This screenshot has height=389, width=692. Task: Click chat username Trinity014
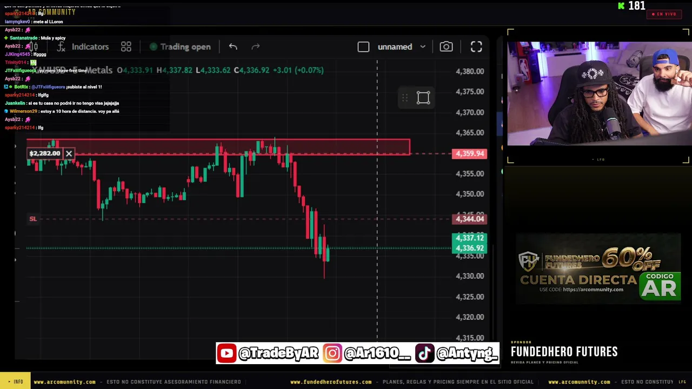[16, 63]
